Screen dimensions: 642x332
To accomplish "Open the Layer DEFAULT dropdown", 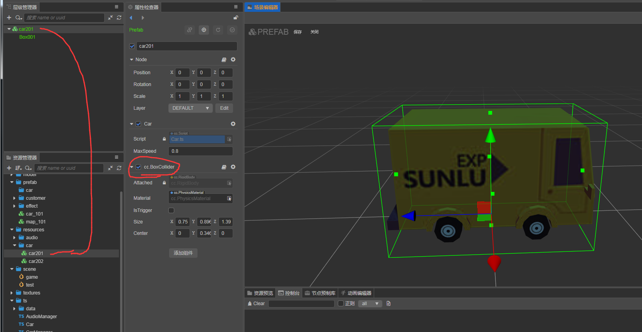I will 190,108.
